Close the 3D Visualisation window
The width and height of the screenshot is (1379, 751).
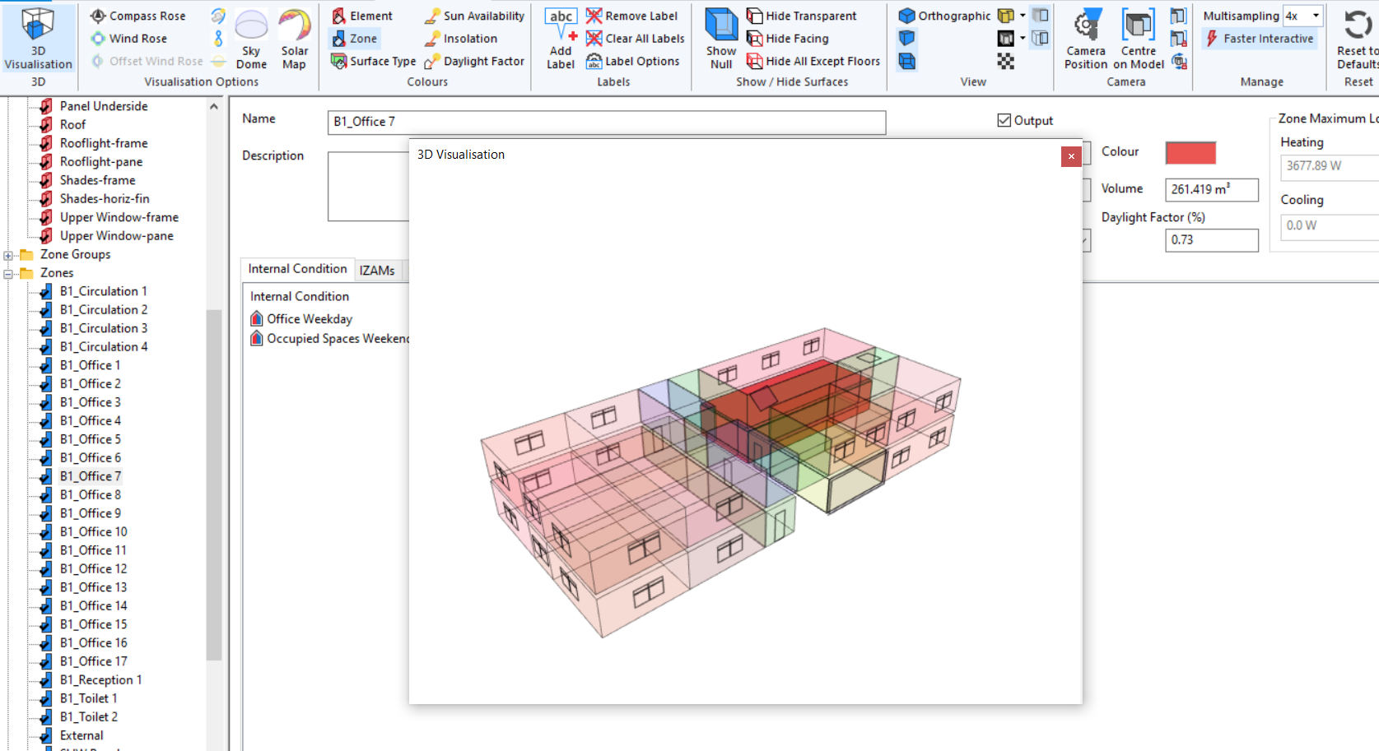[1071, 156]
